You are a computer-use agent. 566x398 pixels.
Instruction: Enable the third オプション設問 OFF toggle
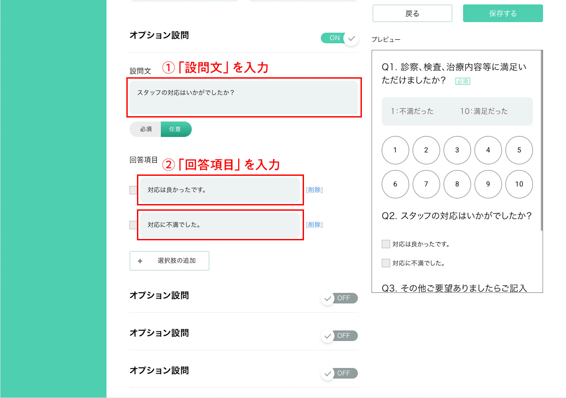(x=339, y=336)
